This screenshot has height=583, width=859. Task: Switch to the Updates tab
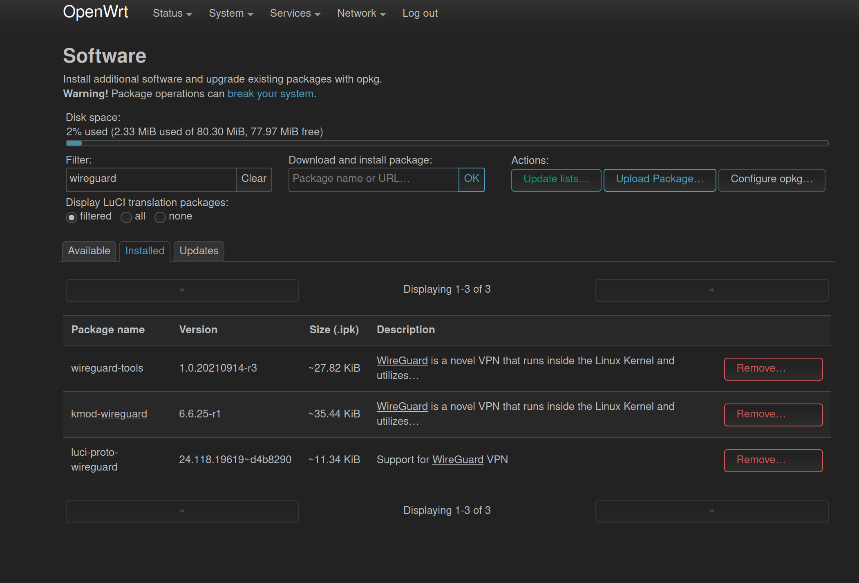click(x=199, y=251)
